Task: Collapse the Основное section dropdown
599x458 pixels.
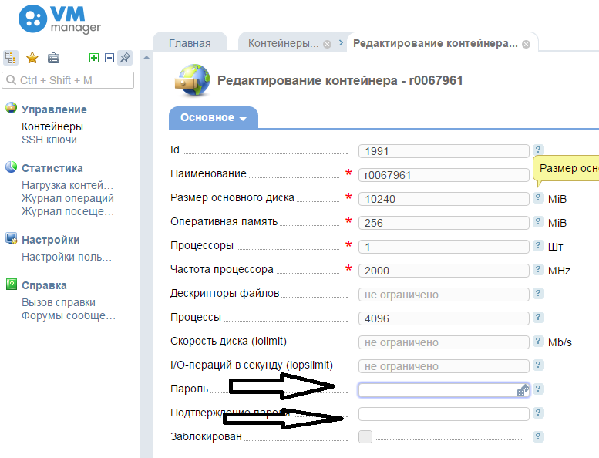Action: coord(214,118)
